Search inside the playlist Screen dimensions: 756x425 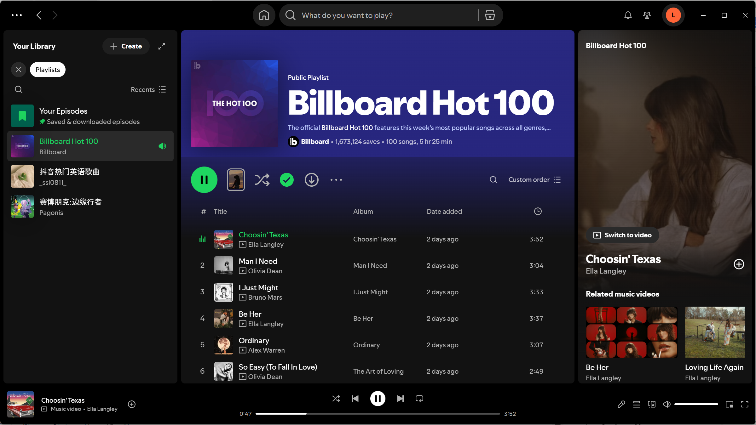493,180
